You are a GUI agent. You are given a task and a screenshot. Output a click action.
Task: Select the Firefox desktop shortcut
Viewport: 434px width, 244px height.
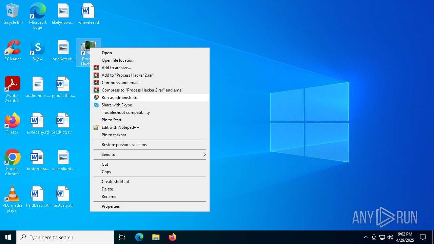[x=13, y=124]
